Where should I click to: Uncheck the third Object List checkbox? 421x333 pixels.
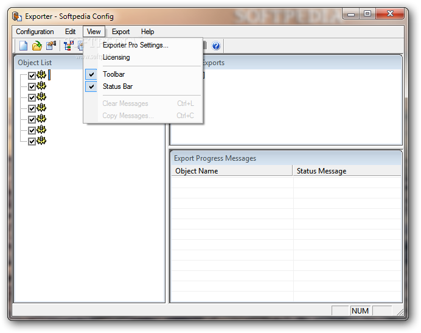[32, 97]
